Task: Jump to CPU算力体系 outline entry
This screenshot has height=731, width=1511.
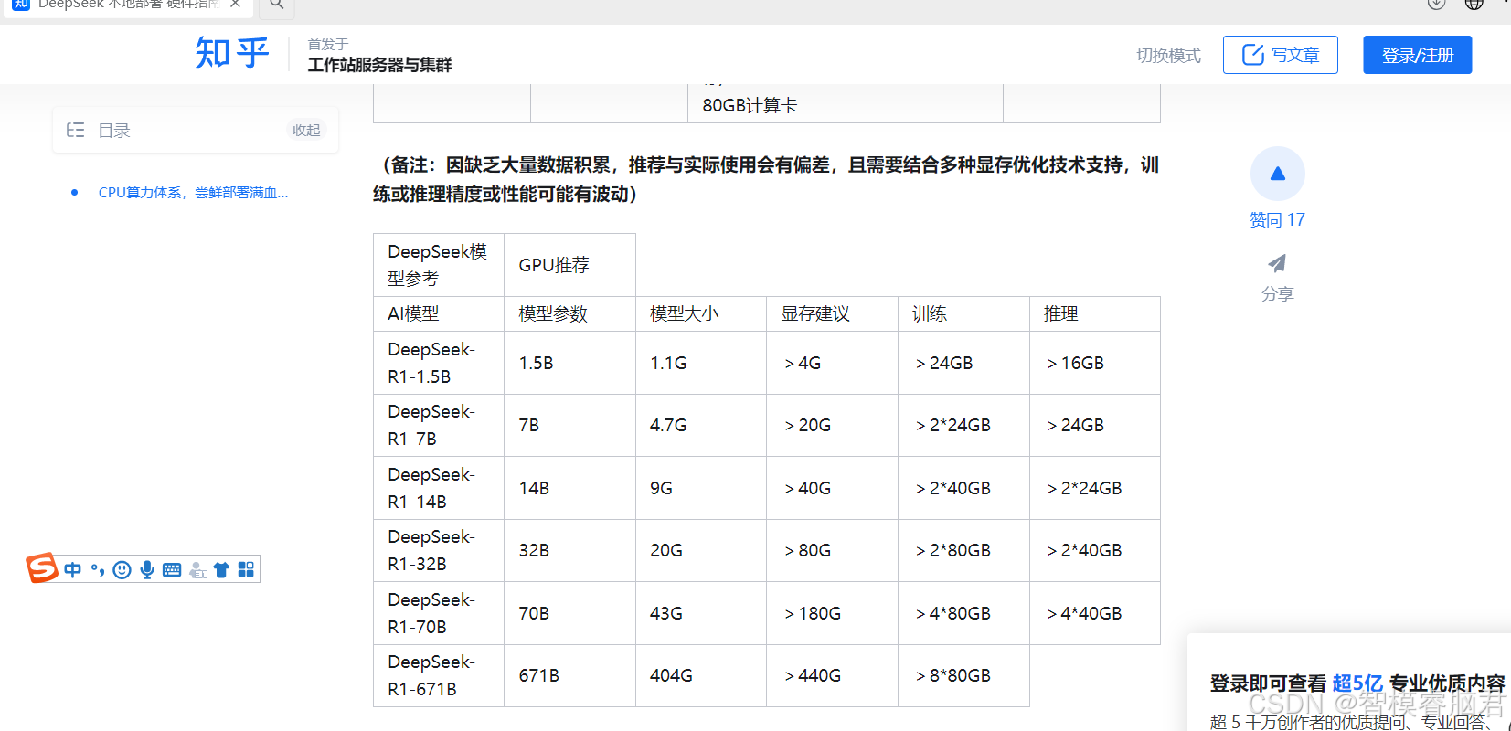Action: [193, 193]
